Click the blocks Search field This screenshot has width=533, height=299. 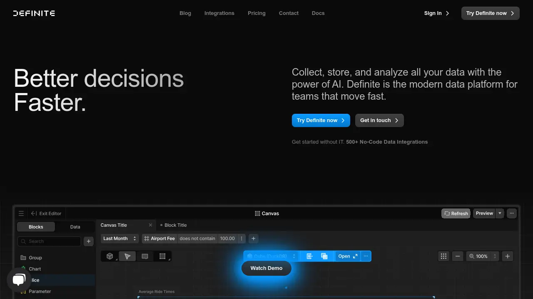49,241
